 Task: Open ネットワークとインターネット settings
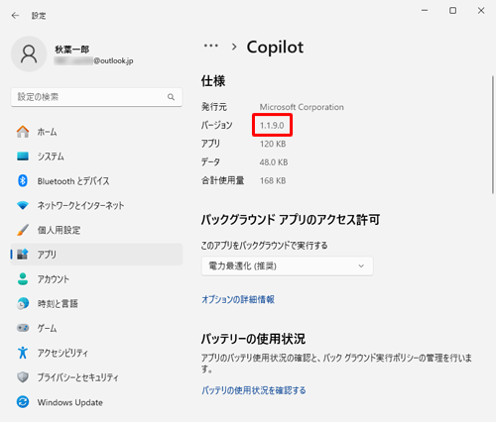click(x=96, y=205)
